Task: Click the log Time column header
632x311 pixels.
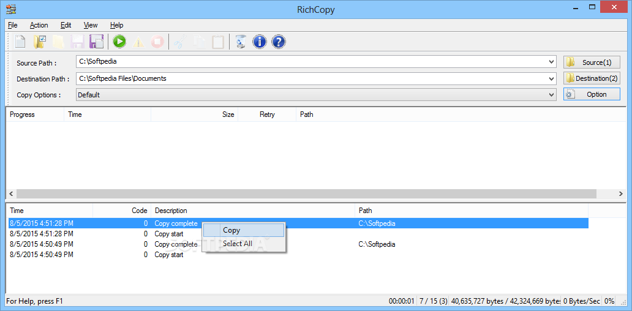Action: coord(50,211)
